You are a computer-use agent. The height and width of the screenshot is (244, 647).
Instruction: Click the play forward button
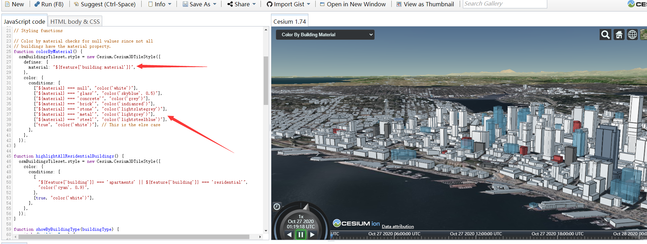[313, 235]
